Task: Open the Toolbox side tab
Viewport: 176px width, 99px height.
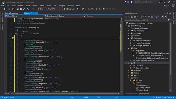Action: 2,27
